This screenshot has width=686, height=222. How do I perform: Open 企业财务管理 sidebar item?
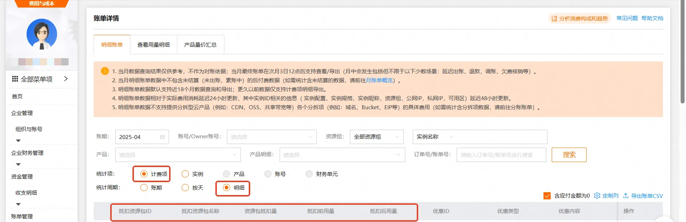point(27,153)
